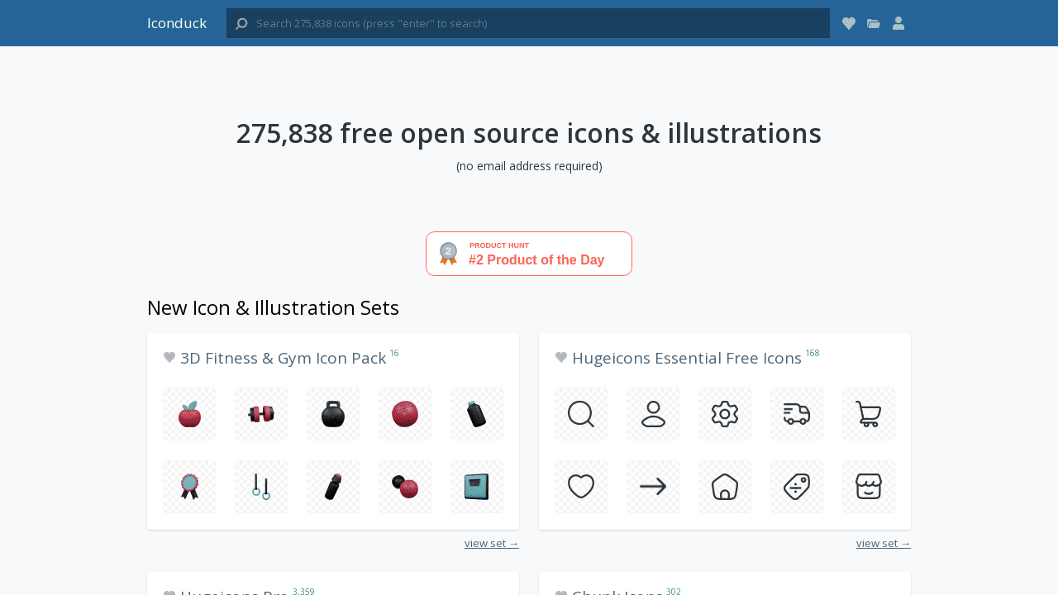This screenshot has width=1058, height=595.
Task: Select the Hugeicons user icon
Action: pos(653,414)
